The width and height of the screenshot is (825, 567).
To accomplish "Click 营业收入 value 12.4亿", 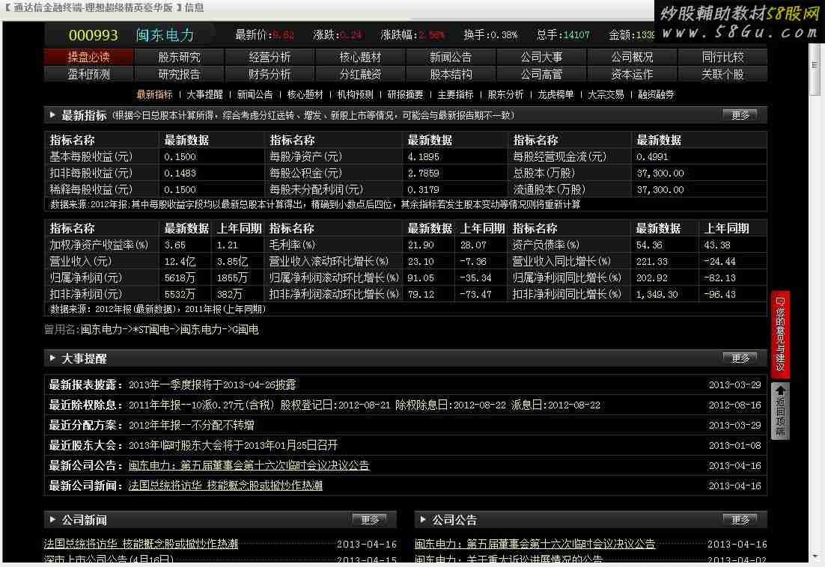I will pyautogui.click(x=180, y=261).
